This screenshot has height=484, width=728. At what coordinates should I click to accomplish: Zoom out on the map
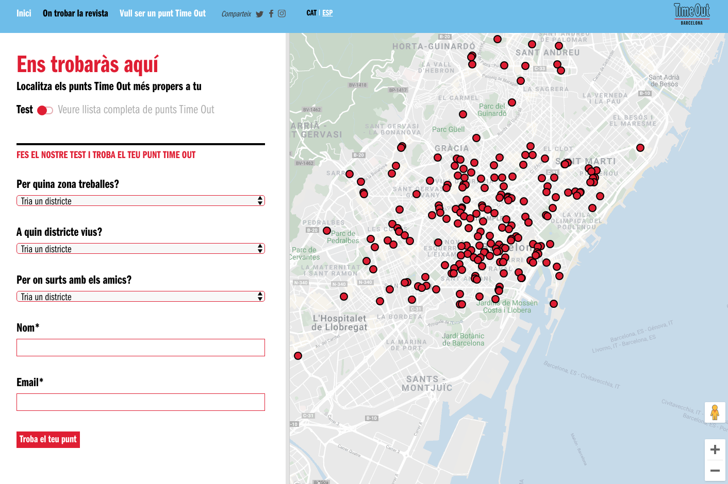[x=715, y=471]
